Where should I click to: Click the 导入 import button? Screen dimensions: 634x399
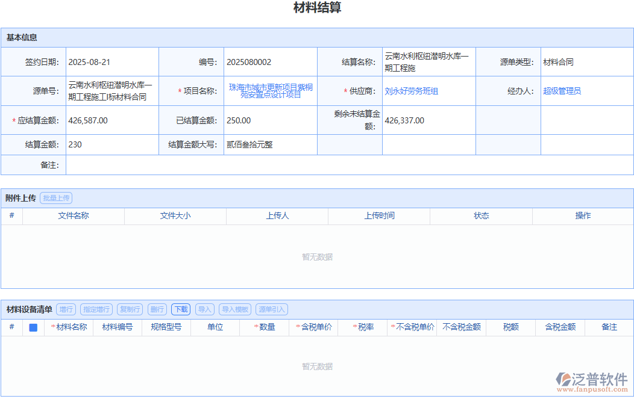204,309
